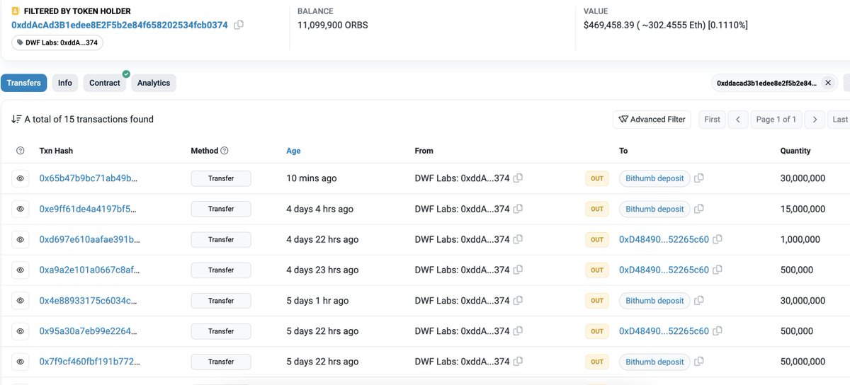850x385 pixels.
Task: Go to the First page
Action: (x=713, y=120)
